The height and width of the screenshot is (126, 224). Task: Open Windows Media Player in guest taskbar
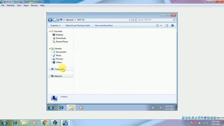(81, 107)
